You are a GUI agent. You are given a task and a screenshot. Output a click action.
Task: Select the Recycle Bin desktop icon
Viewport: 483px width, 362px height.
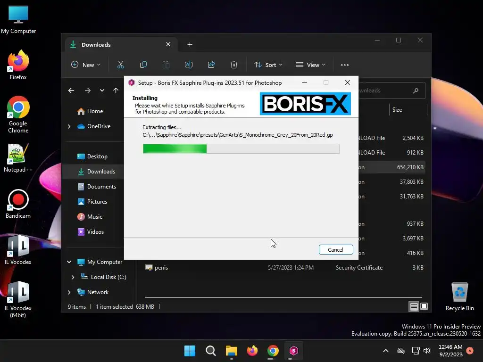click(459, 296)
